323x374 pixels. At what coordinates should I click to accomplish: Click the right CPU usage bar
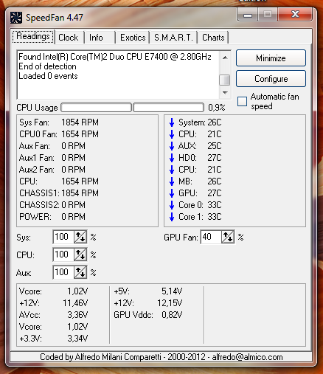click(168, 108)
